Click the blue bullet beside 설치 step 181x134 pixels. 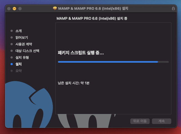tap(12, 64)
